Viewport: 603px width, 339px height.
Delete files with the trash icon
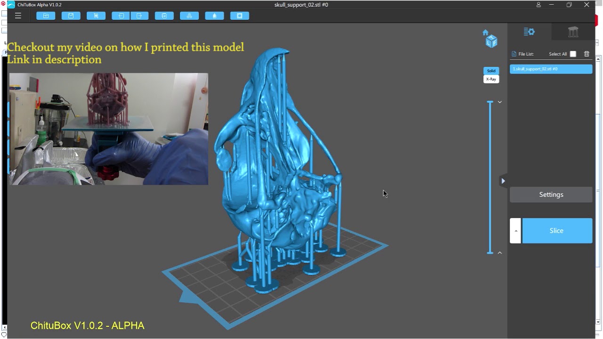(x=587, y=54)
